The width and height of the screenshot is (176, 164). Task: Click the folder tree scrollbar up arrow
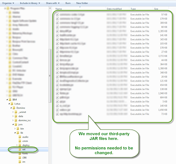pyautogui.click(x=50, y=8)
